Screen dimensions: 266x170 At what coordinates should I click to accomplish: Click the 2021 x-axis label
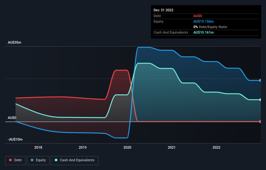pos(172,147)
